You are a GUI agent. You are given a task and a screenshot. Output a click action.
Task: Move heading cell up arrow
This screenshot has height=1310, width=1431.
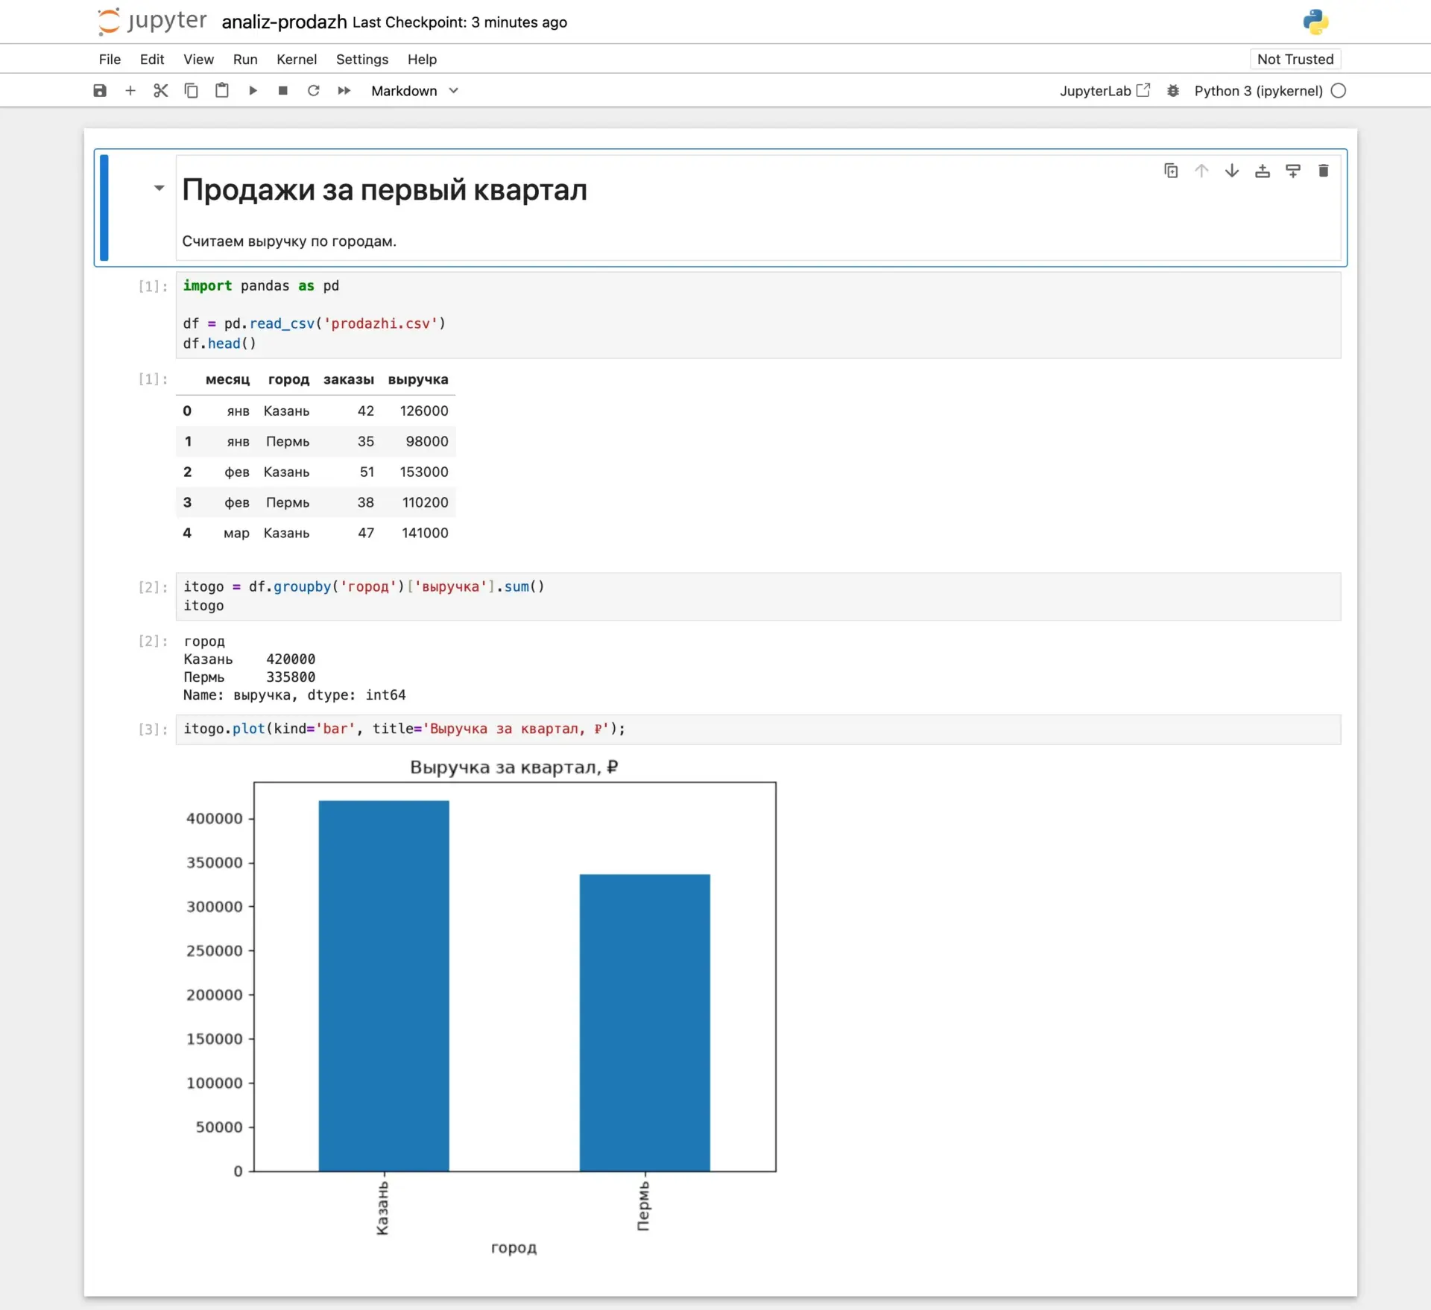(x=1201, y=171)
